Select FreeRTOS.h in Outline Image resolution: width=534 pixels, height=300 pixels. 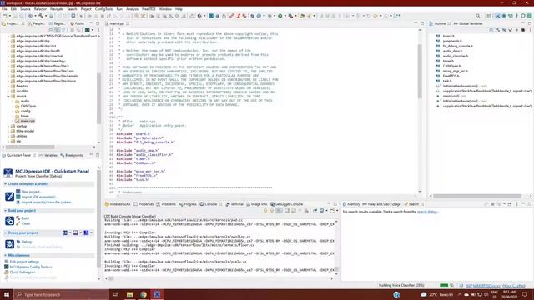[x=451, y=76]
